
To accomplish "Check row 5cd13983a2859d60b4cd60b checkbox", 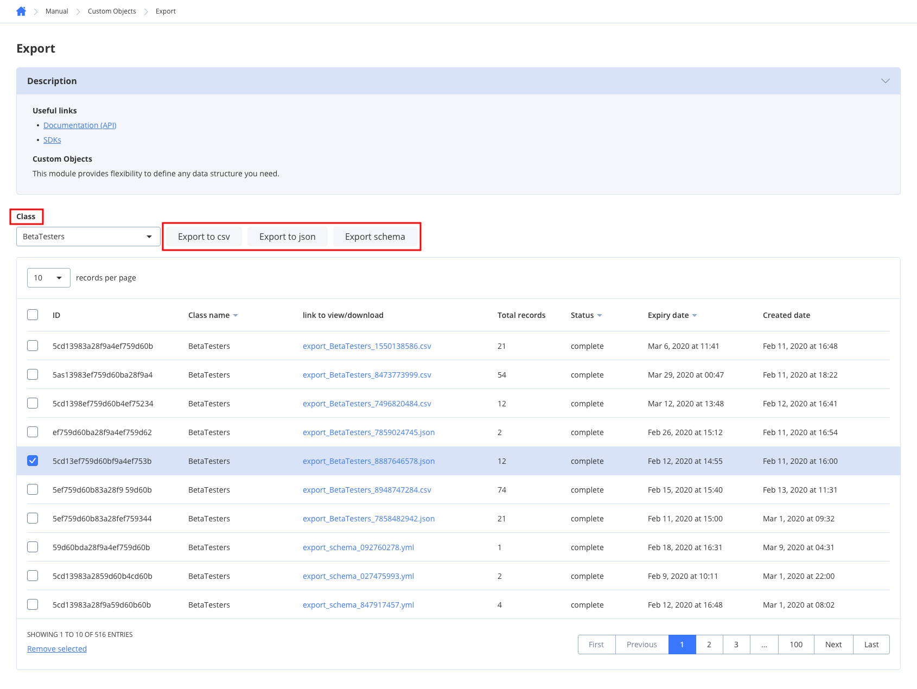I will (33, 576).
